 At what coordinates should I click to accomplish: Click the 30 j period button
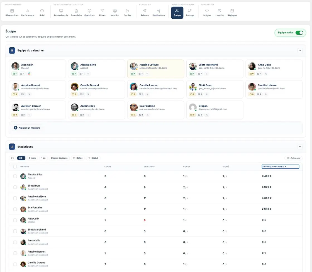21,158
